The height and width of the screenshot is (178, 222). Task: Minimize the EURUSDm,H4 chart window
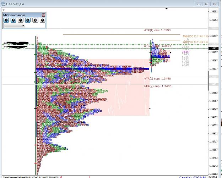pyautogui.click(x=199, y=4)
